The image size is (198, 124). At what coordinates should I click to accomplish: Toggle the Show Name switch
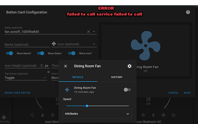tap(9, 53)
